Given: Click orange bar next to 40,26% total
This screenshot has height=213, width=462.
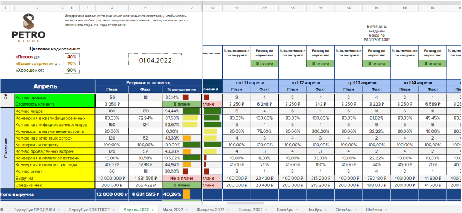Looking at the screenshot, I should click(187, 194).
